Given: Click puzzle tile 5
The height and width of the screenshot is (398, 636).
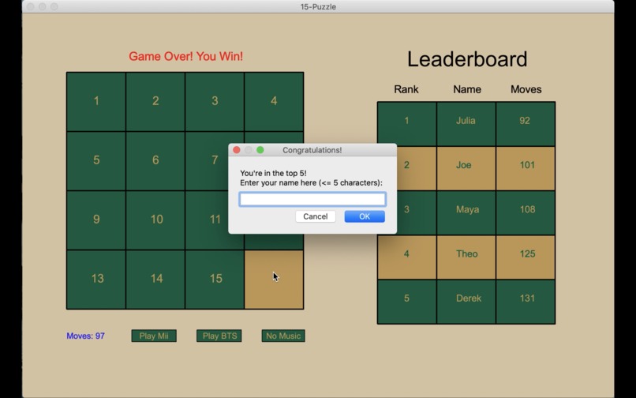Looking at the screenshot, I should [x=96, y=161].
